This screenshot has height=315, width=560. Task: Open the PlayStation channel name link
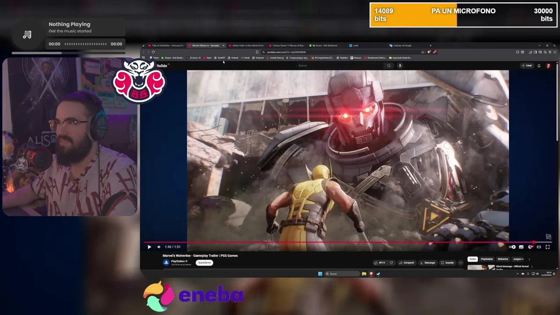coord(178,261)
